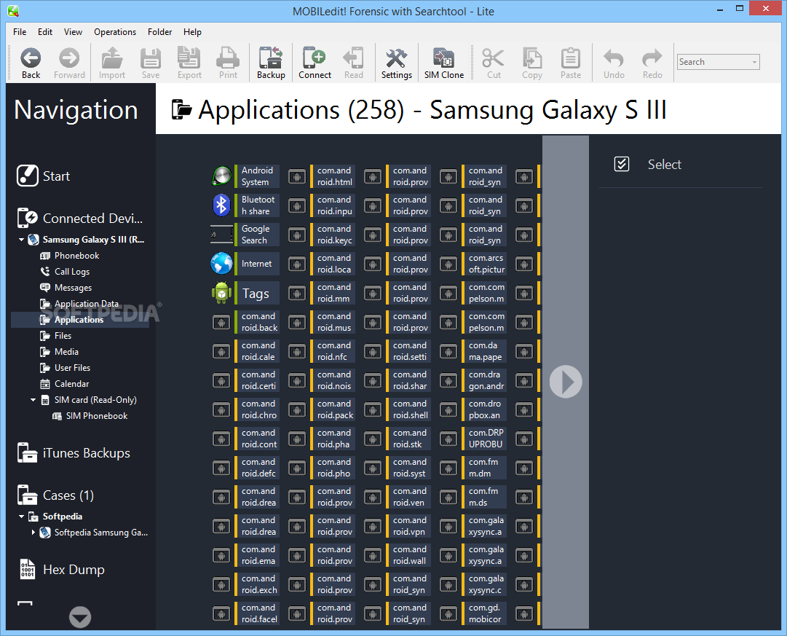Open the Edit menu
Viewport: 787px width, 636px height.
pos(44,31)
